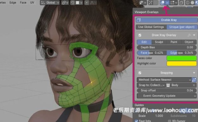The height and width of the screenshot is (122, 198).
Task: Click the Faces color label
Action: pyautogui.click(x=145, y=58)
